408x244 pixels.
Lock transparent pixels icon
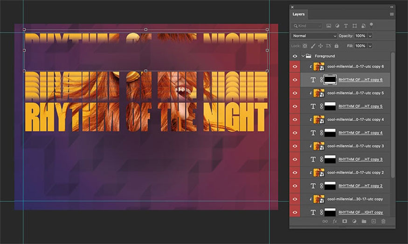(x=305, y=46)
